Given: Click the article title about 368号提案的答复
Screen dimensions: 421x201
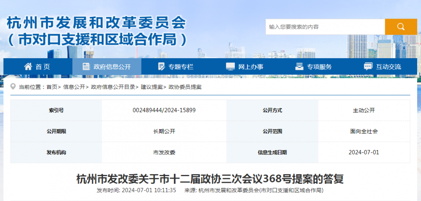Looking at the screenshot, I should tap(210, 179).
